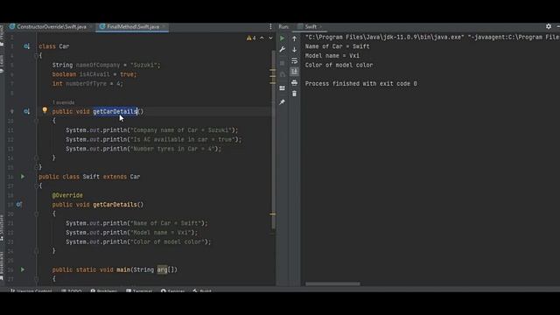
Task: Rerun the Swift program with green play icon
Action: pyautogui.click(x=282, y=38)
